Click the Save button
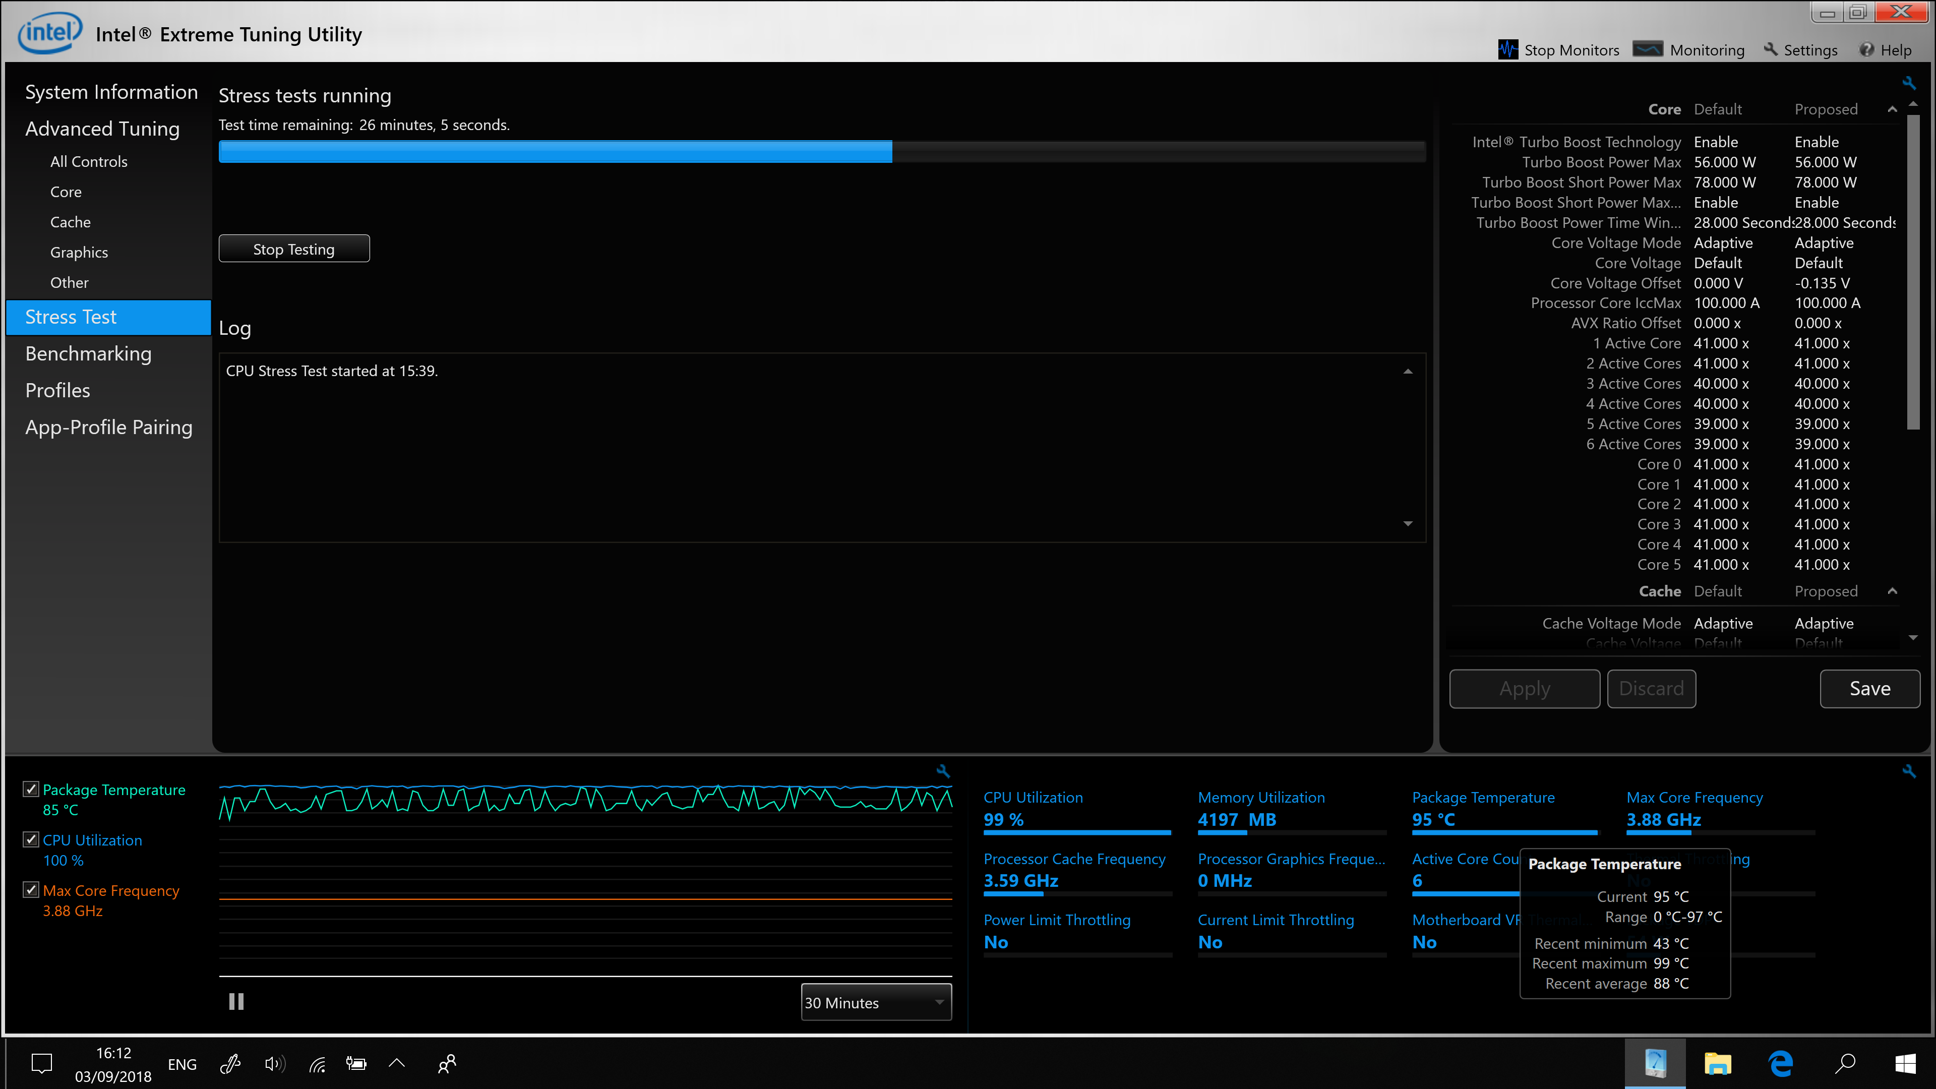The image size is (1936, 1089). pos(1870,688)
